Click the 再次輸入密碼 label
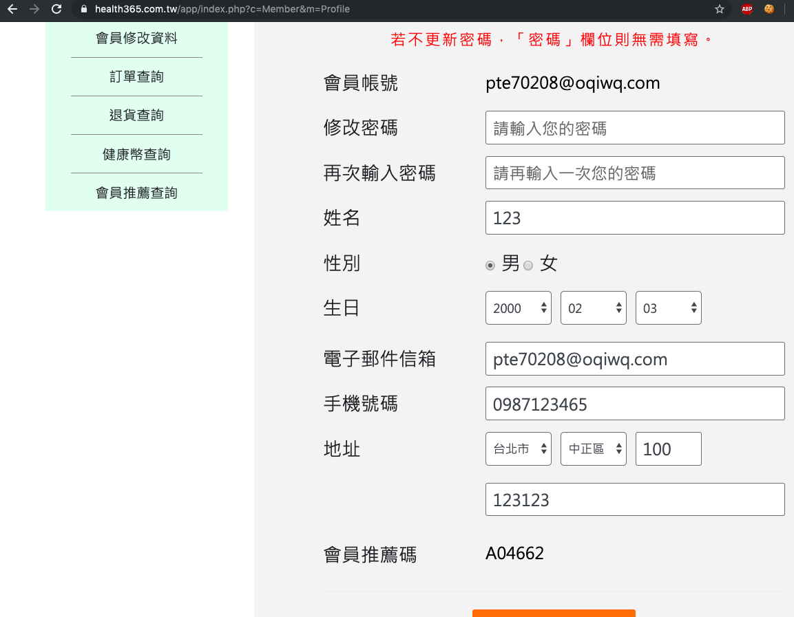The width and height of the screenshot is (794, 617). tap(379, 173)
